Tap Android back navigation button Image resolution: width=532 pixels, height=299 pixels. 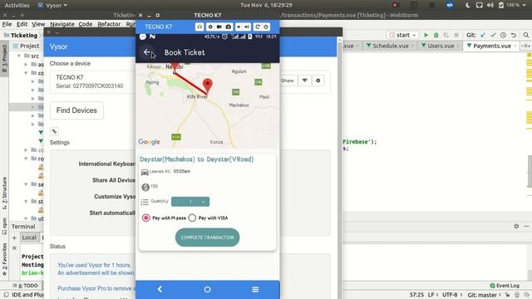tap(160, 289)
